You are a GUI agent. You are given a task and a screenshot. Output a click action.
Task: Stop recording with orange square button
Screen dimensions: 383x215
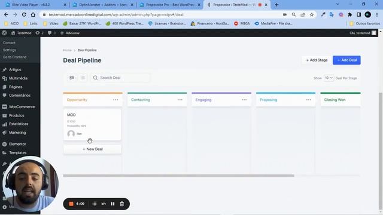pyautogui.click(x=71, y=204)
